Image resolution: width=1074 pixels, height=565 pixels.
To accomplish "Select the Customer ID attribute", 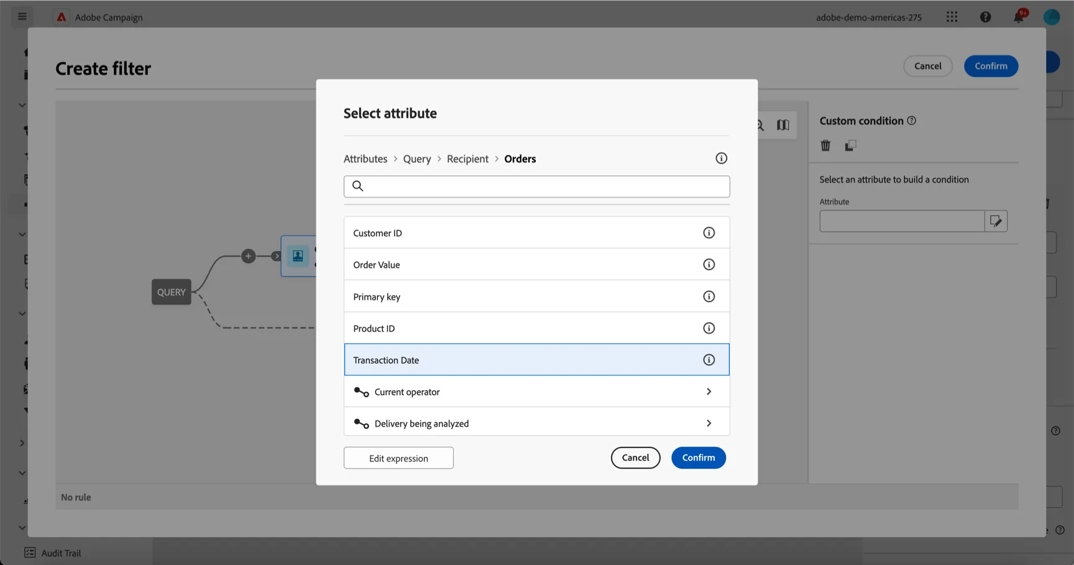I will (x=537, y=233).
